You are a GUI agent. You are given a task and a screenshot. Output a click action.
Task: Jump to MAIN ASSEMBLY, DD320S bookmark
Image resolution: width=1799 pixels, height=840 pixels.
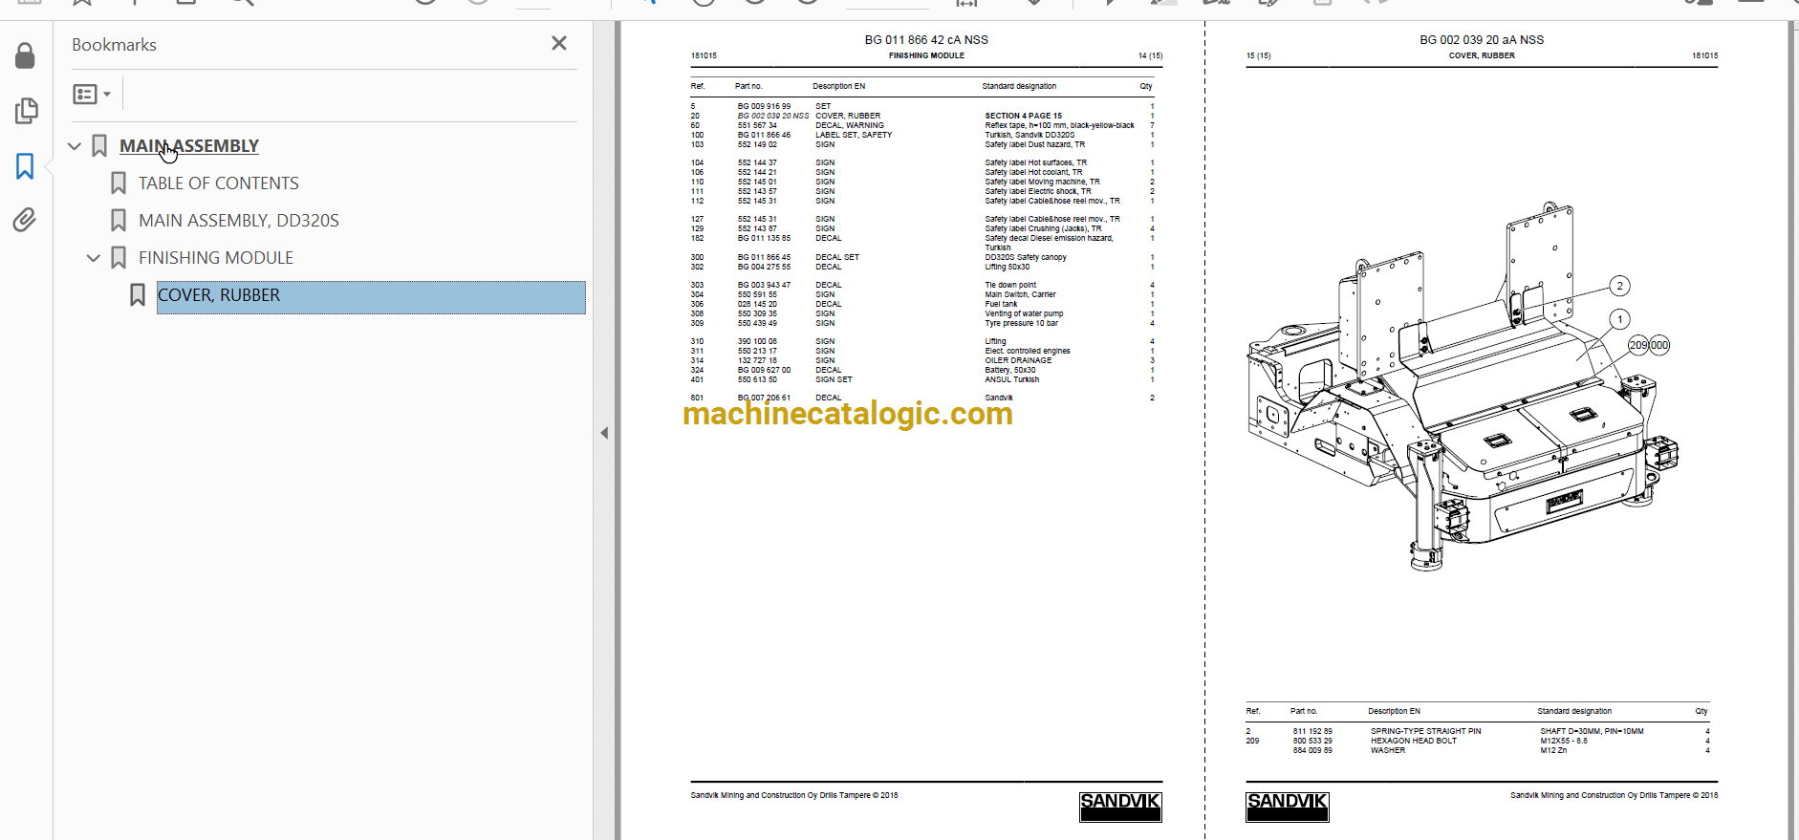pos(239,221)
